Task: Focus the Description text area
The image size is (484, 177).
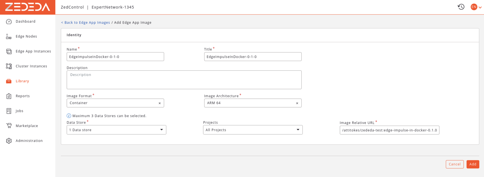Action: (x=184, y=80)
